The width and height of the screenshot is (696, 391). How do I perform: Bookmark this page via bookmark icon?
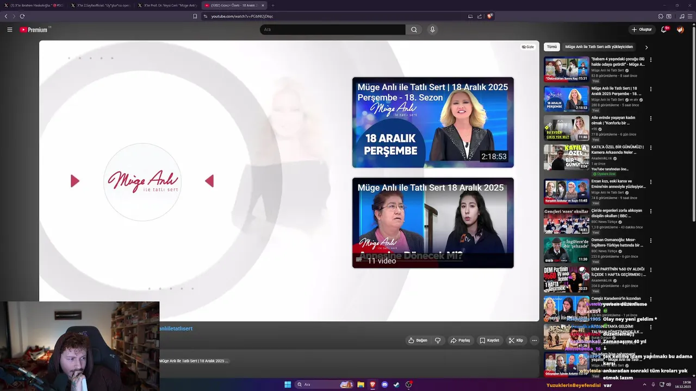click(195, 16)
